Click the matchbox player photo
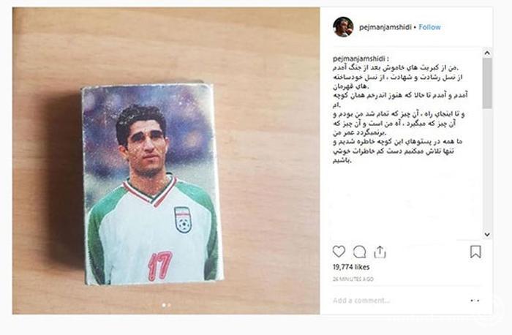 coord(151,184)
